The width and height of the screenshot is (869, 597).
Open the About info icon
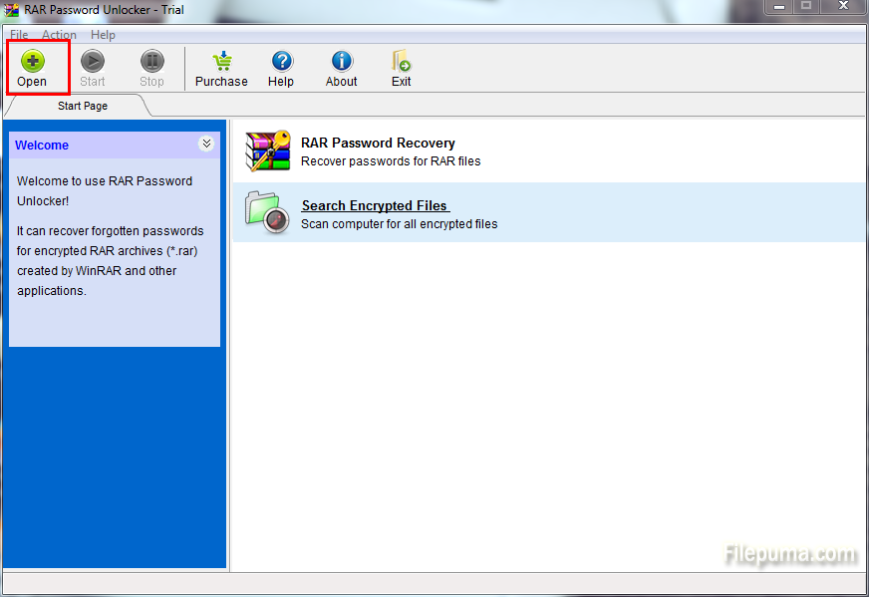341,63
